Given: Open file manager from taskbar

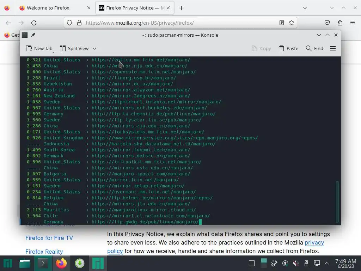Looking at the screenshot, I should click(25, 263).
